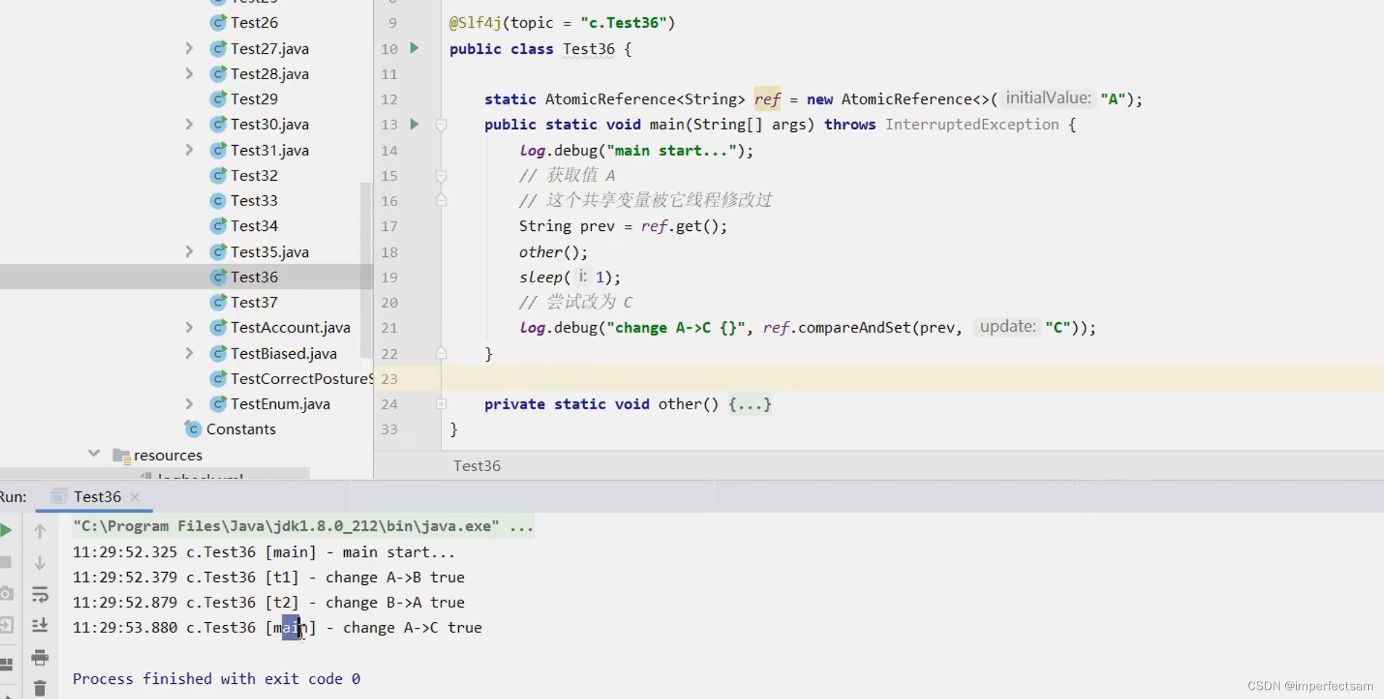Click the Constants class icon
This screenshot has width=1384, height=699.
click(x=193, y=429)
